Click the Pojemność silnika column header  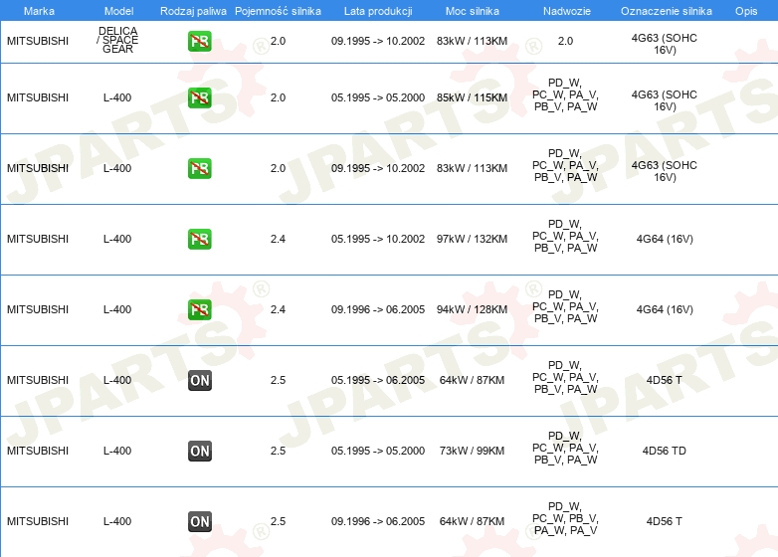pos(278,11)
